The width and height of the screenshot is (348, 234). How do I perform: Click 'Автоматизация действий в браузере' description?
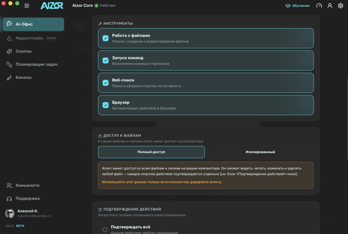coord(144,108)
